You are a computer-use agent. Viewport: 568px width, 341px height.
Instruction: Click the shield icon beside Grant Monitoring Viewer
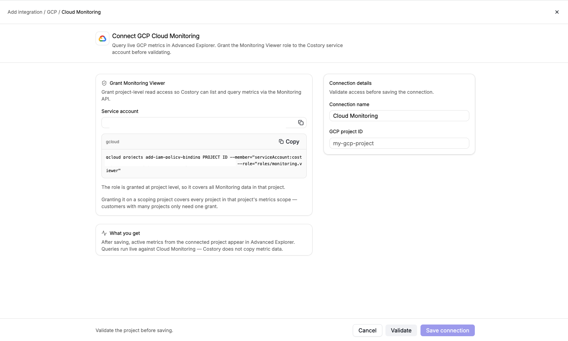point(104,83)
